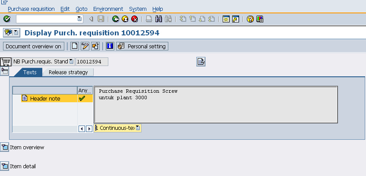The width and height of the screenshot is (366, 176).
Task: Collapse the header section toggle icon
Action: tap(5, 71)
